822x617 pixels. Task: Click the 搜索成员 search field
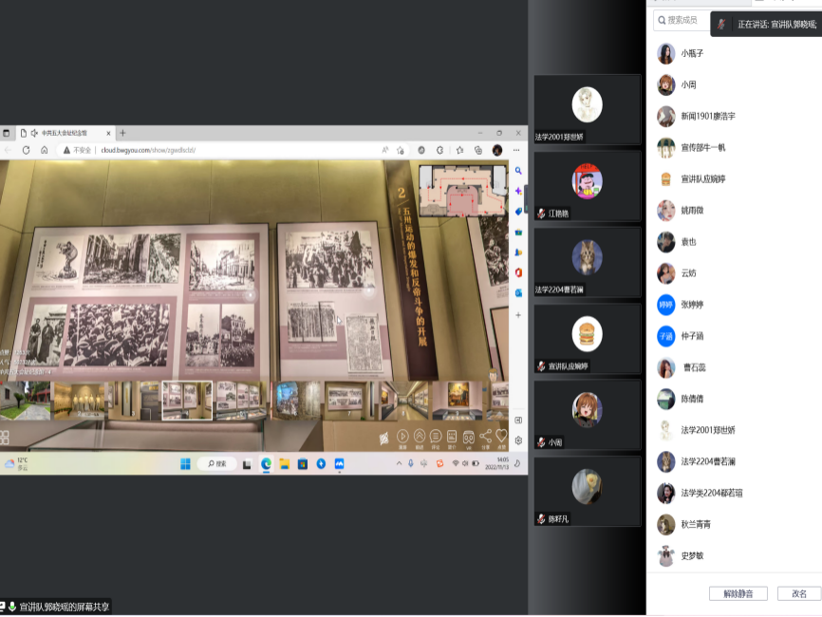[x=683, y=20]
